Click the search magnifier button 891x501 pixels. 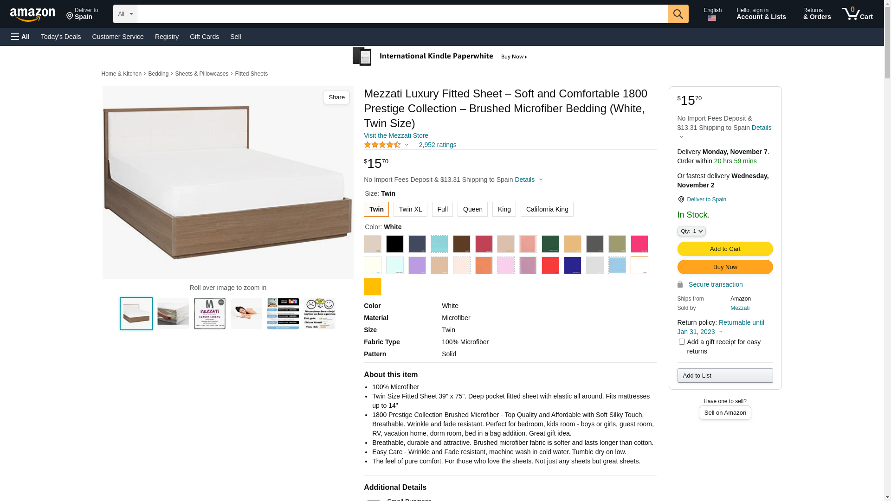[x=678, y=14]
